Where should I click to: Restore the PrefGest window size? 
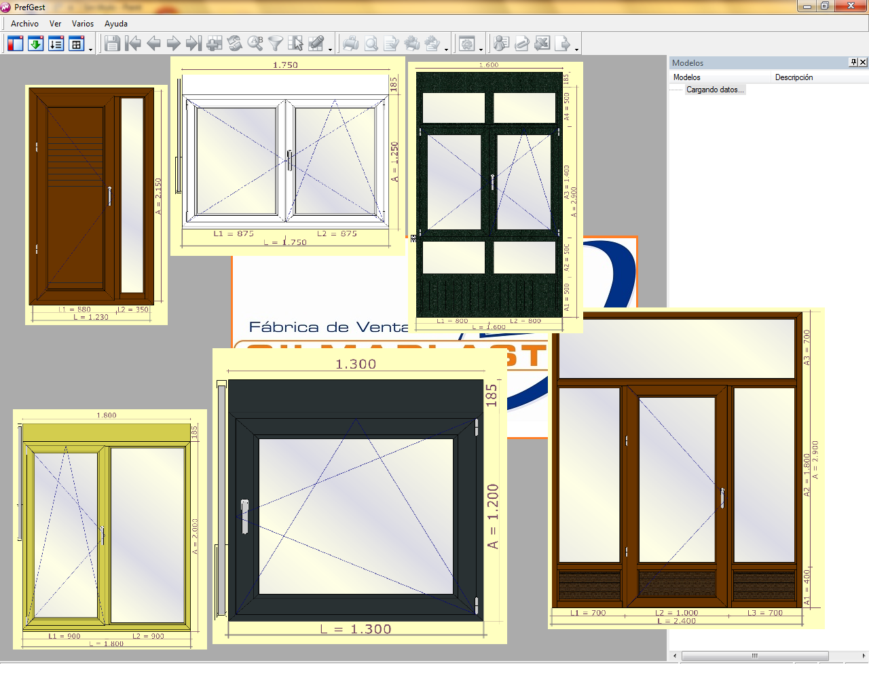click(x=824, y=6)
